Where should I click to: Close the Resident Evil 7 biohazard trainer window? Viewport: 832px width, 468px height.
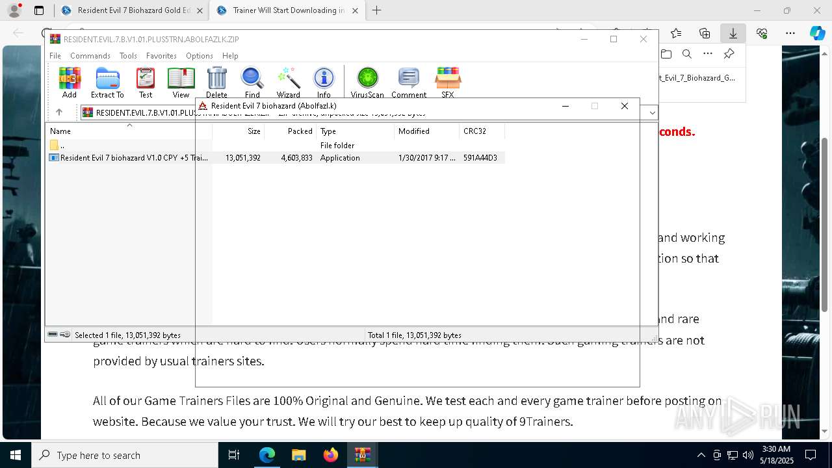625,106
